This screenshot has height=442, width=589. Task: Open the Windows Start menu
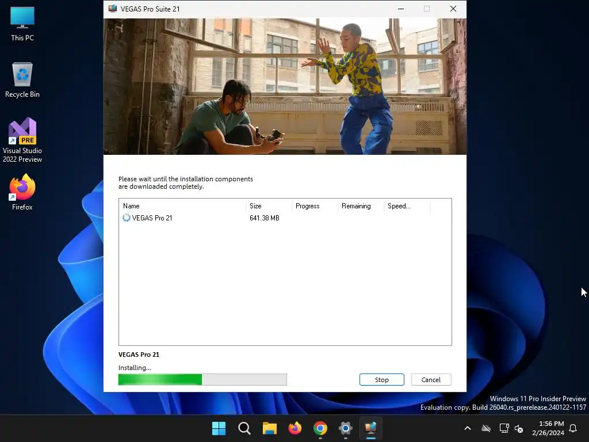219,428
